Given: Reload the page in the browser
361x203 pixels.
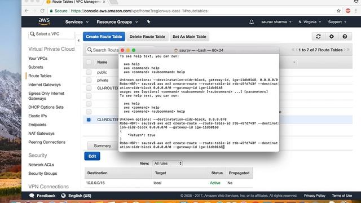Looking at the screenshot, I should (42, 11).
